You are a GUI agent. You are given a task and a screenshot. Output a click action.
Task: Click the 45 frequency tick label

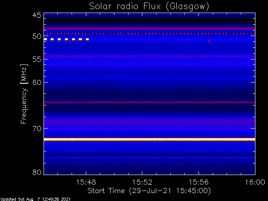pyautogui.click(x=37, y=15)
